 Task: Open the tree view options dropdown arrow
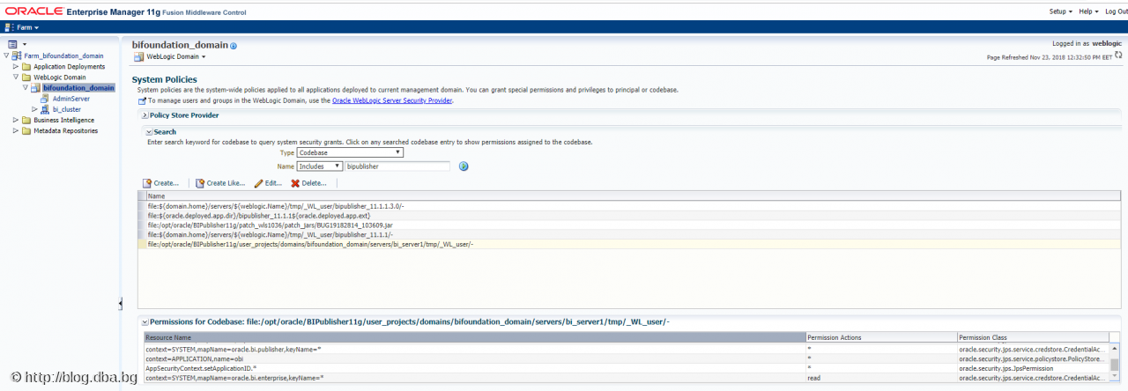pyautogui.click(x=25, y=44)
